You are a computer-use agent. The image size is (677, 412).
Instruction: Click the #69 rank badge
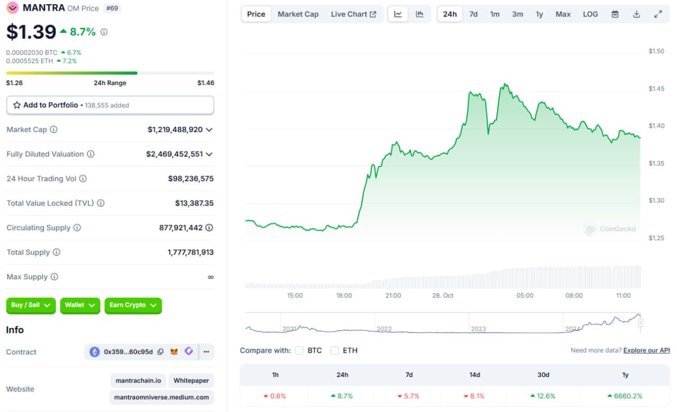point(112,8)
